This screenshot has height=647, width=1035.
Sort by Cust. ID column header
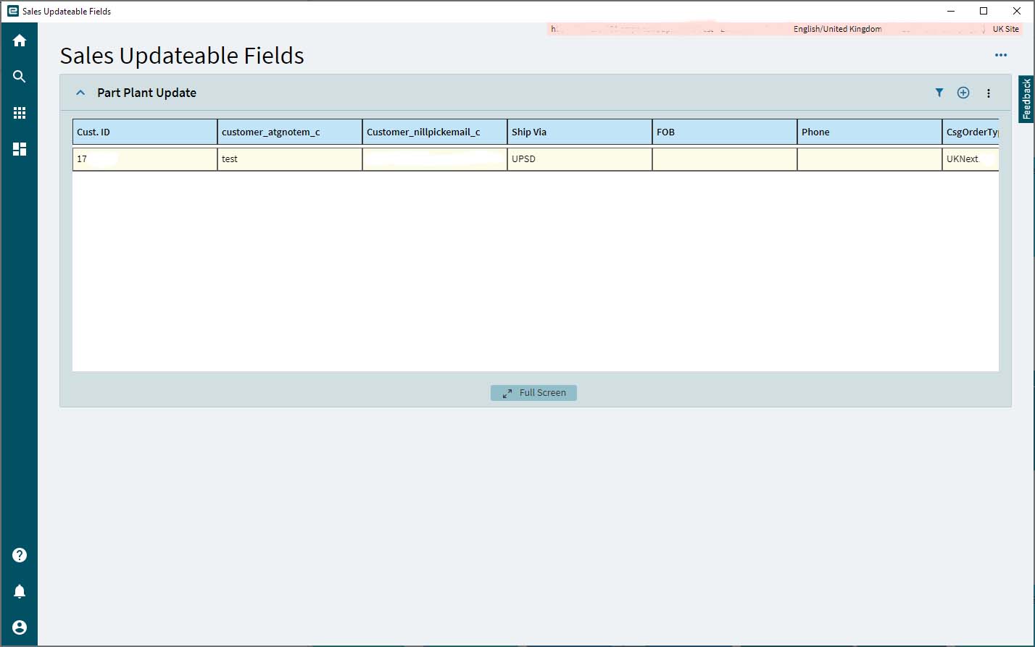pyautogui.click(x=145, y=132)
